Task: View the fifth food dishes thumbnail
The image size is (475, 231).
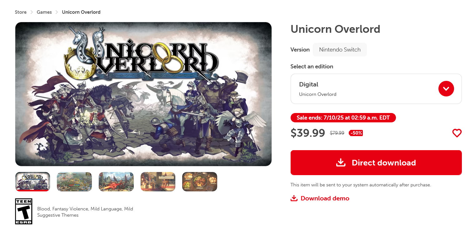Action: [x=200, y=181]
